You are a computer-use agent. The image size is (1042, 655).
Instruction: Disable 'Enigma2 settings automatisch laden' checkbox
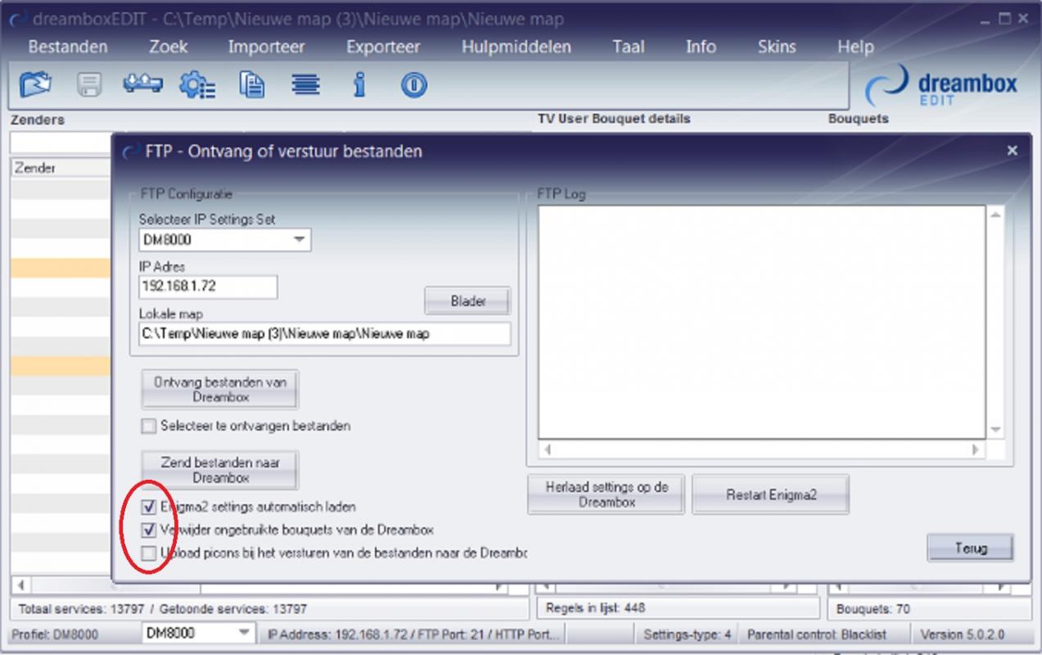pyautogui.click(x=148, y=507)
